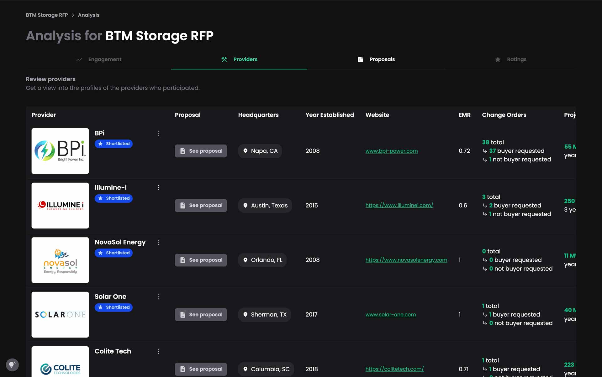The width and height of the screenshot is (602, 377).
Task: Click the breadcrumb chevron after BTM Storage RFP
Action: click(x=73, y=15)
